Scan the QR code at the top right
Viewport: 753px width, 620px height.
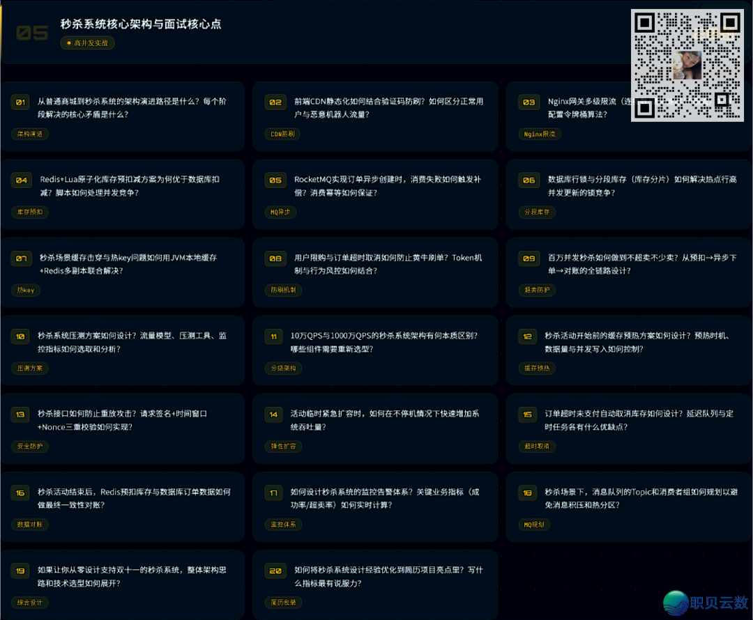pos(687,63)
